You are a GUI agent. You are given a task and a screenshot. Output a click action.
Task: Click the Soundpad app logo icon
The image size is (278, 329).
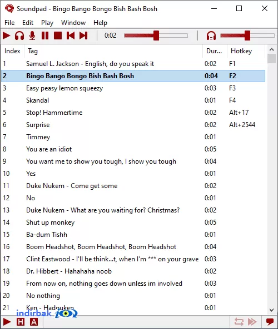tap(9, 9)
